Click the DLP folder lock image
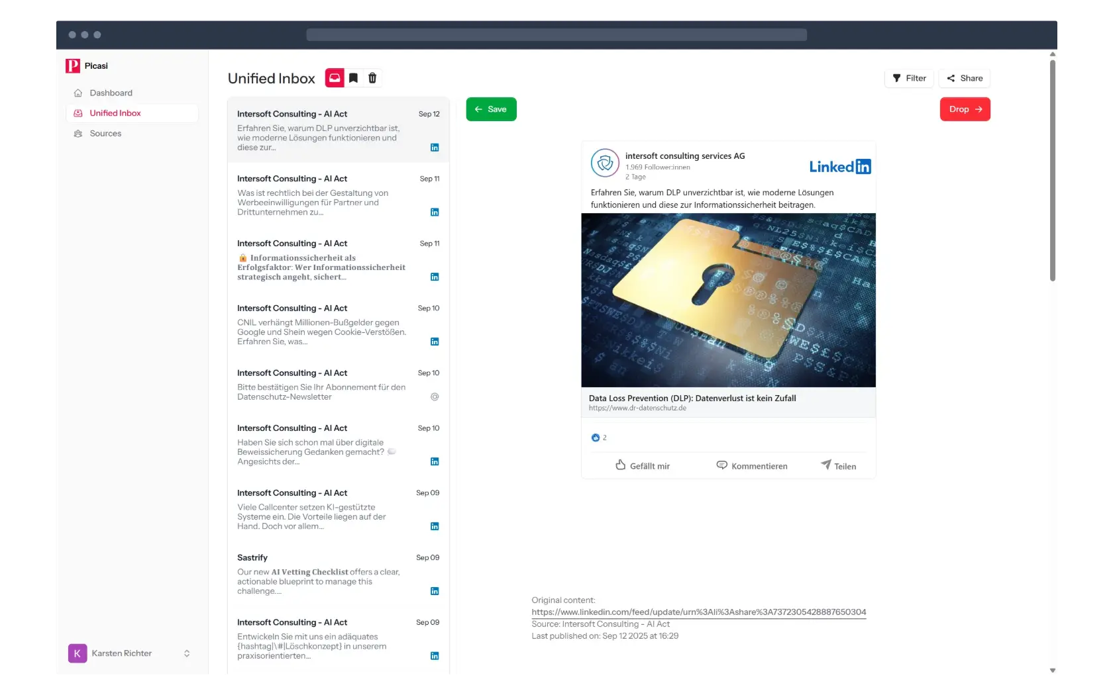The height and width of the screenshot is (695, 1113). click(x=728, y=300)
